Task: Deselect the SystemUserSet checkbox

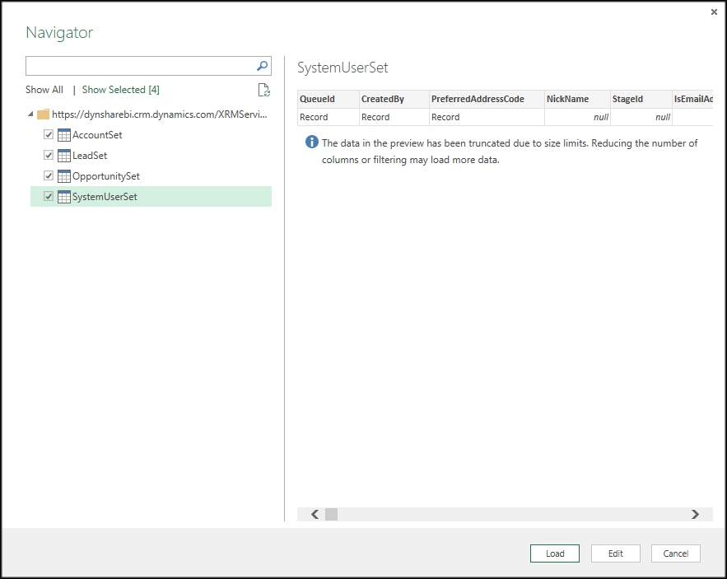Action: click(x=49, y=197)
